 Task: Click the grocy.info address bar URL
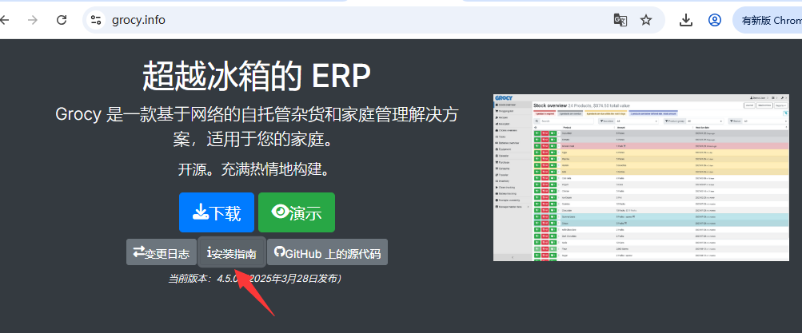click(x=138, y=21)
